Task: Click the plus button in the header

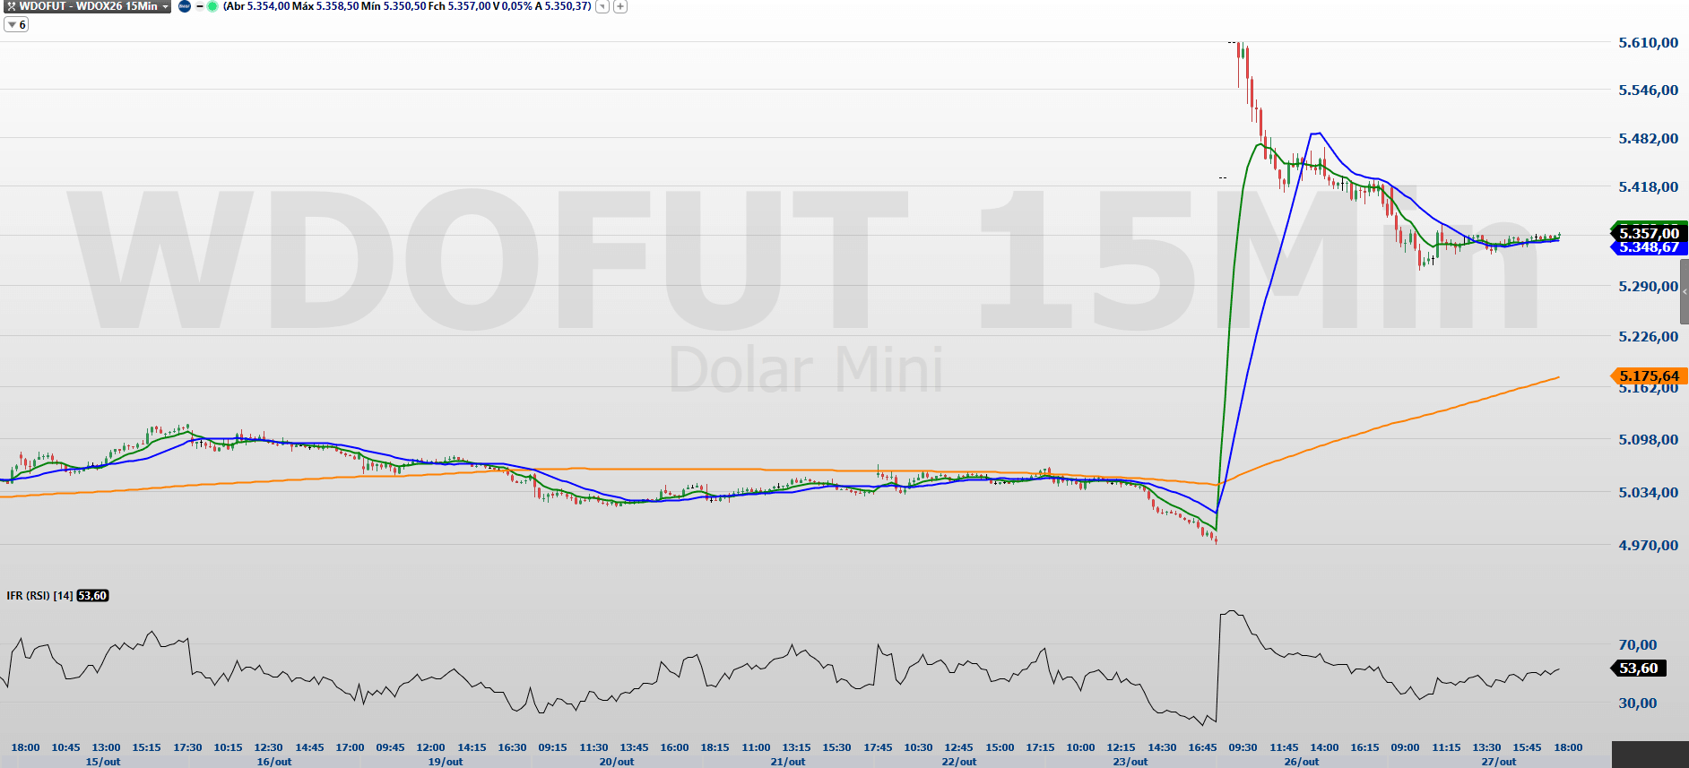Action: pos(620,6)
